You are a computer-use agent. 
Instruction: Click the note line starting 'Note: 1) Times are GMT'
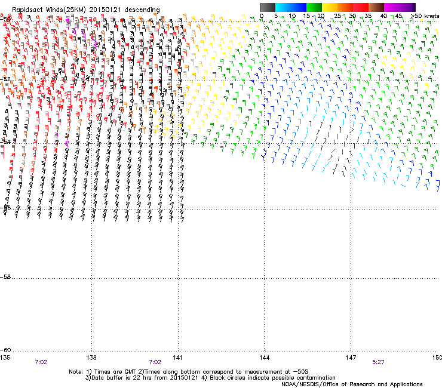click(x=189, y=372)
